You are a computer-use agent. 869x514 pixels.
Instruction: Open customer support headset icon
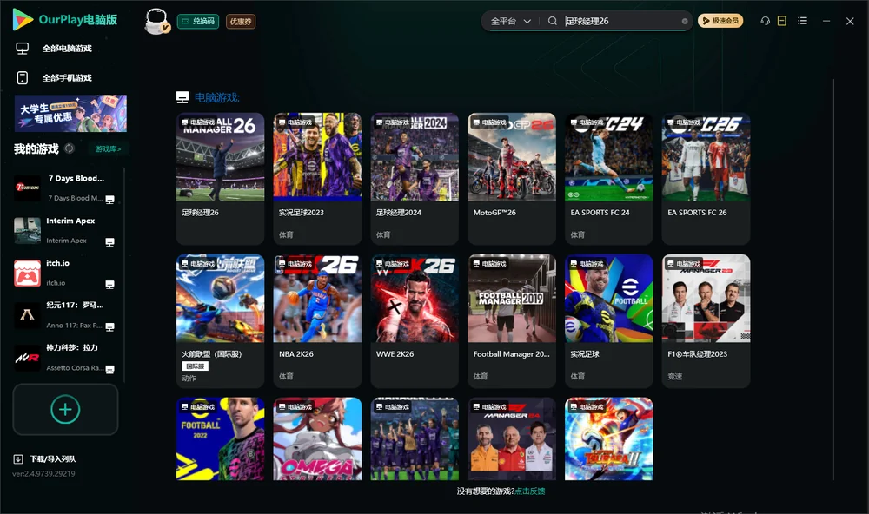(x=765, y=21)
